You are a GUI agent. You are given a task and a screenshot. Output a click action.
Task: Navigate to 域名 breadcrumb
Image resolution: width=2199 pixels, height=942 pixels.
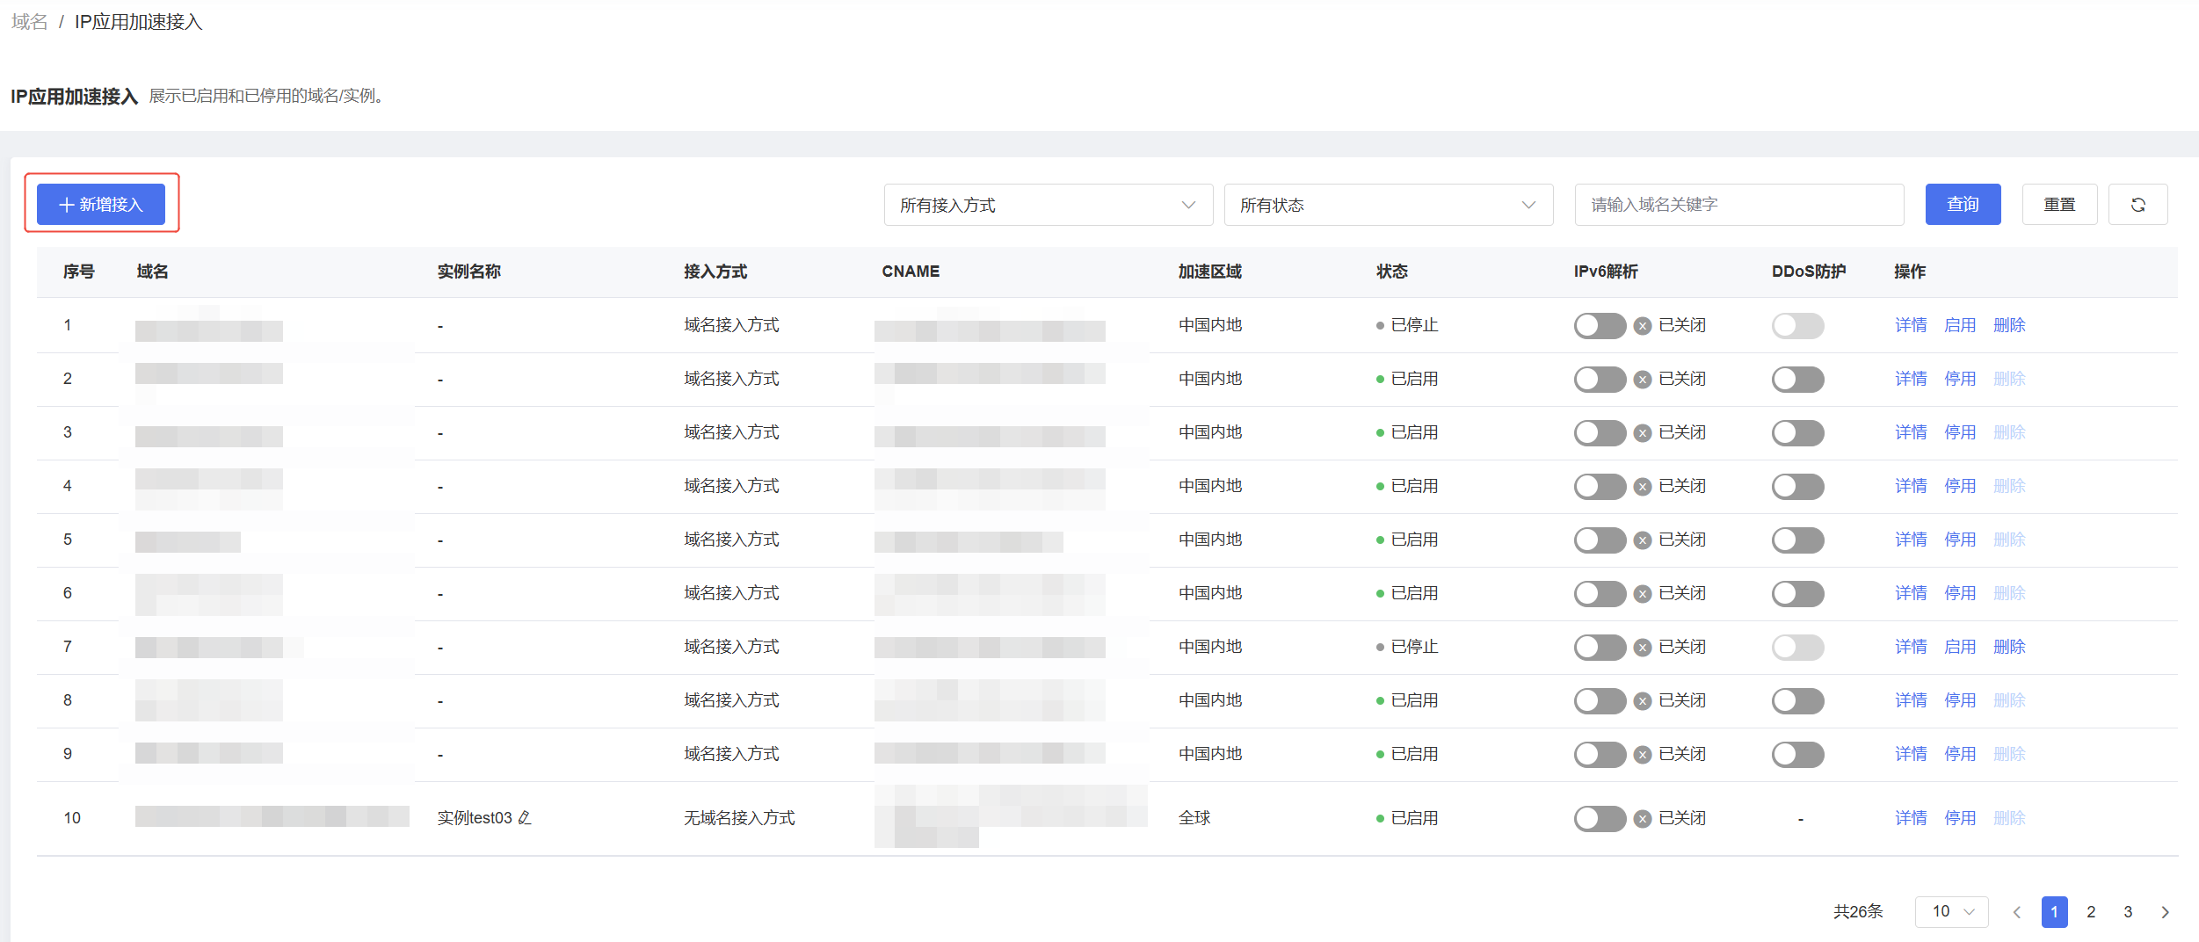(x=29, y=22)
